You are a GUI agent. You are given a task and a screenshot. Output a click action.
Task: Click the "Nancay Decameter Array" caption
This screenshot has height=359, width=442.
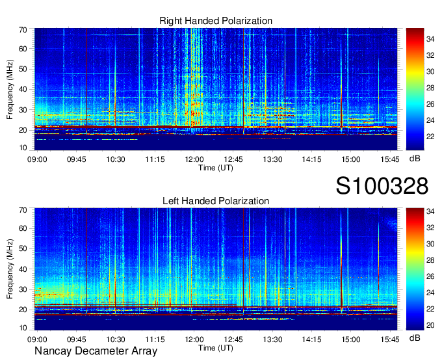(96, 351)
